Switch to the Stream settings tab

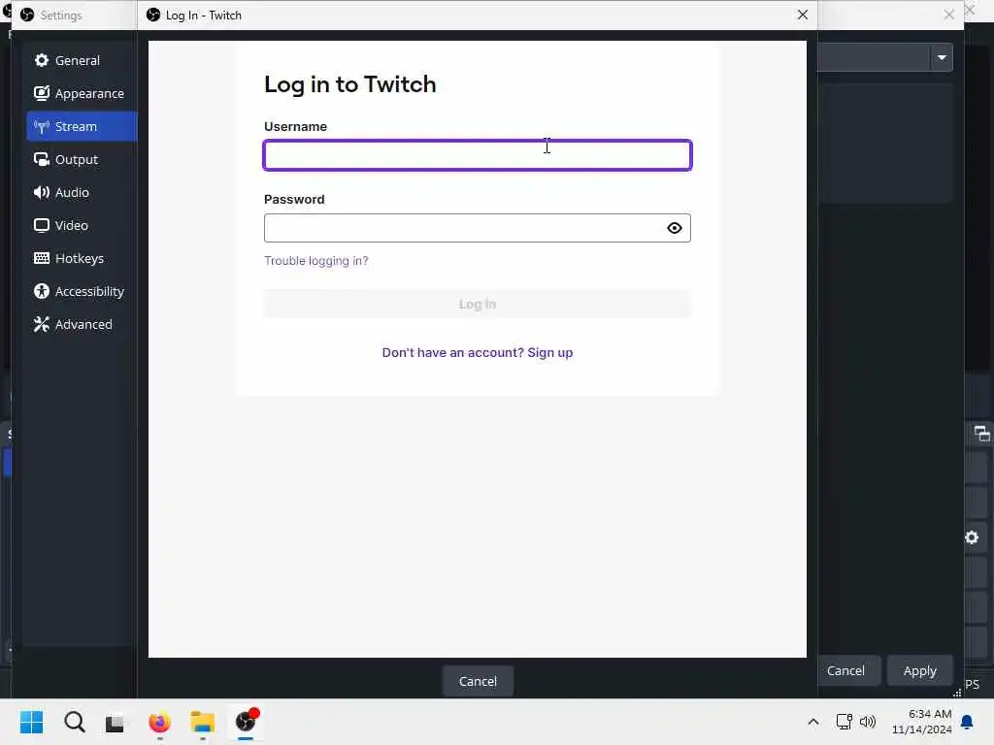(x=82, y=126)
